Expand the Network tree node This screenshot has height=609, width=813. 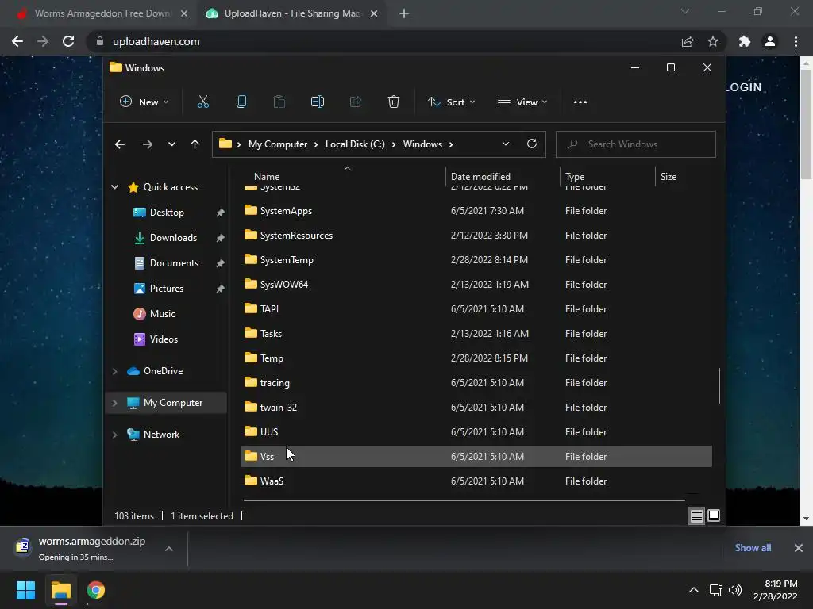coord(114,435)
